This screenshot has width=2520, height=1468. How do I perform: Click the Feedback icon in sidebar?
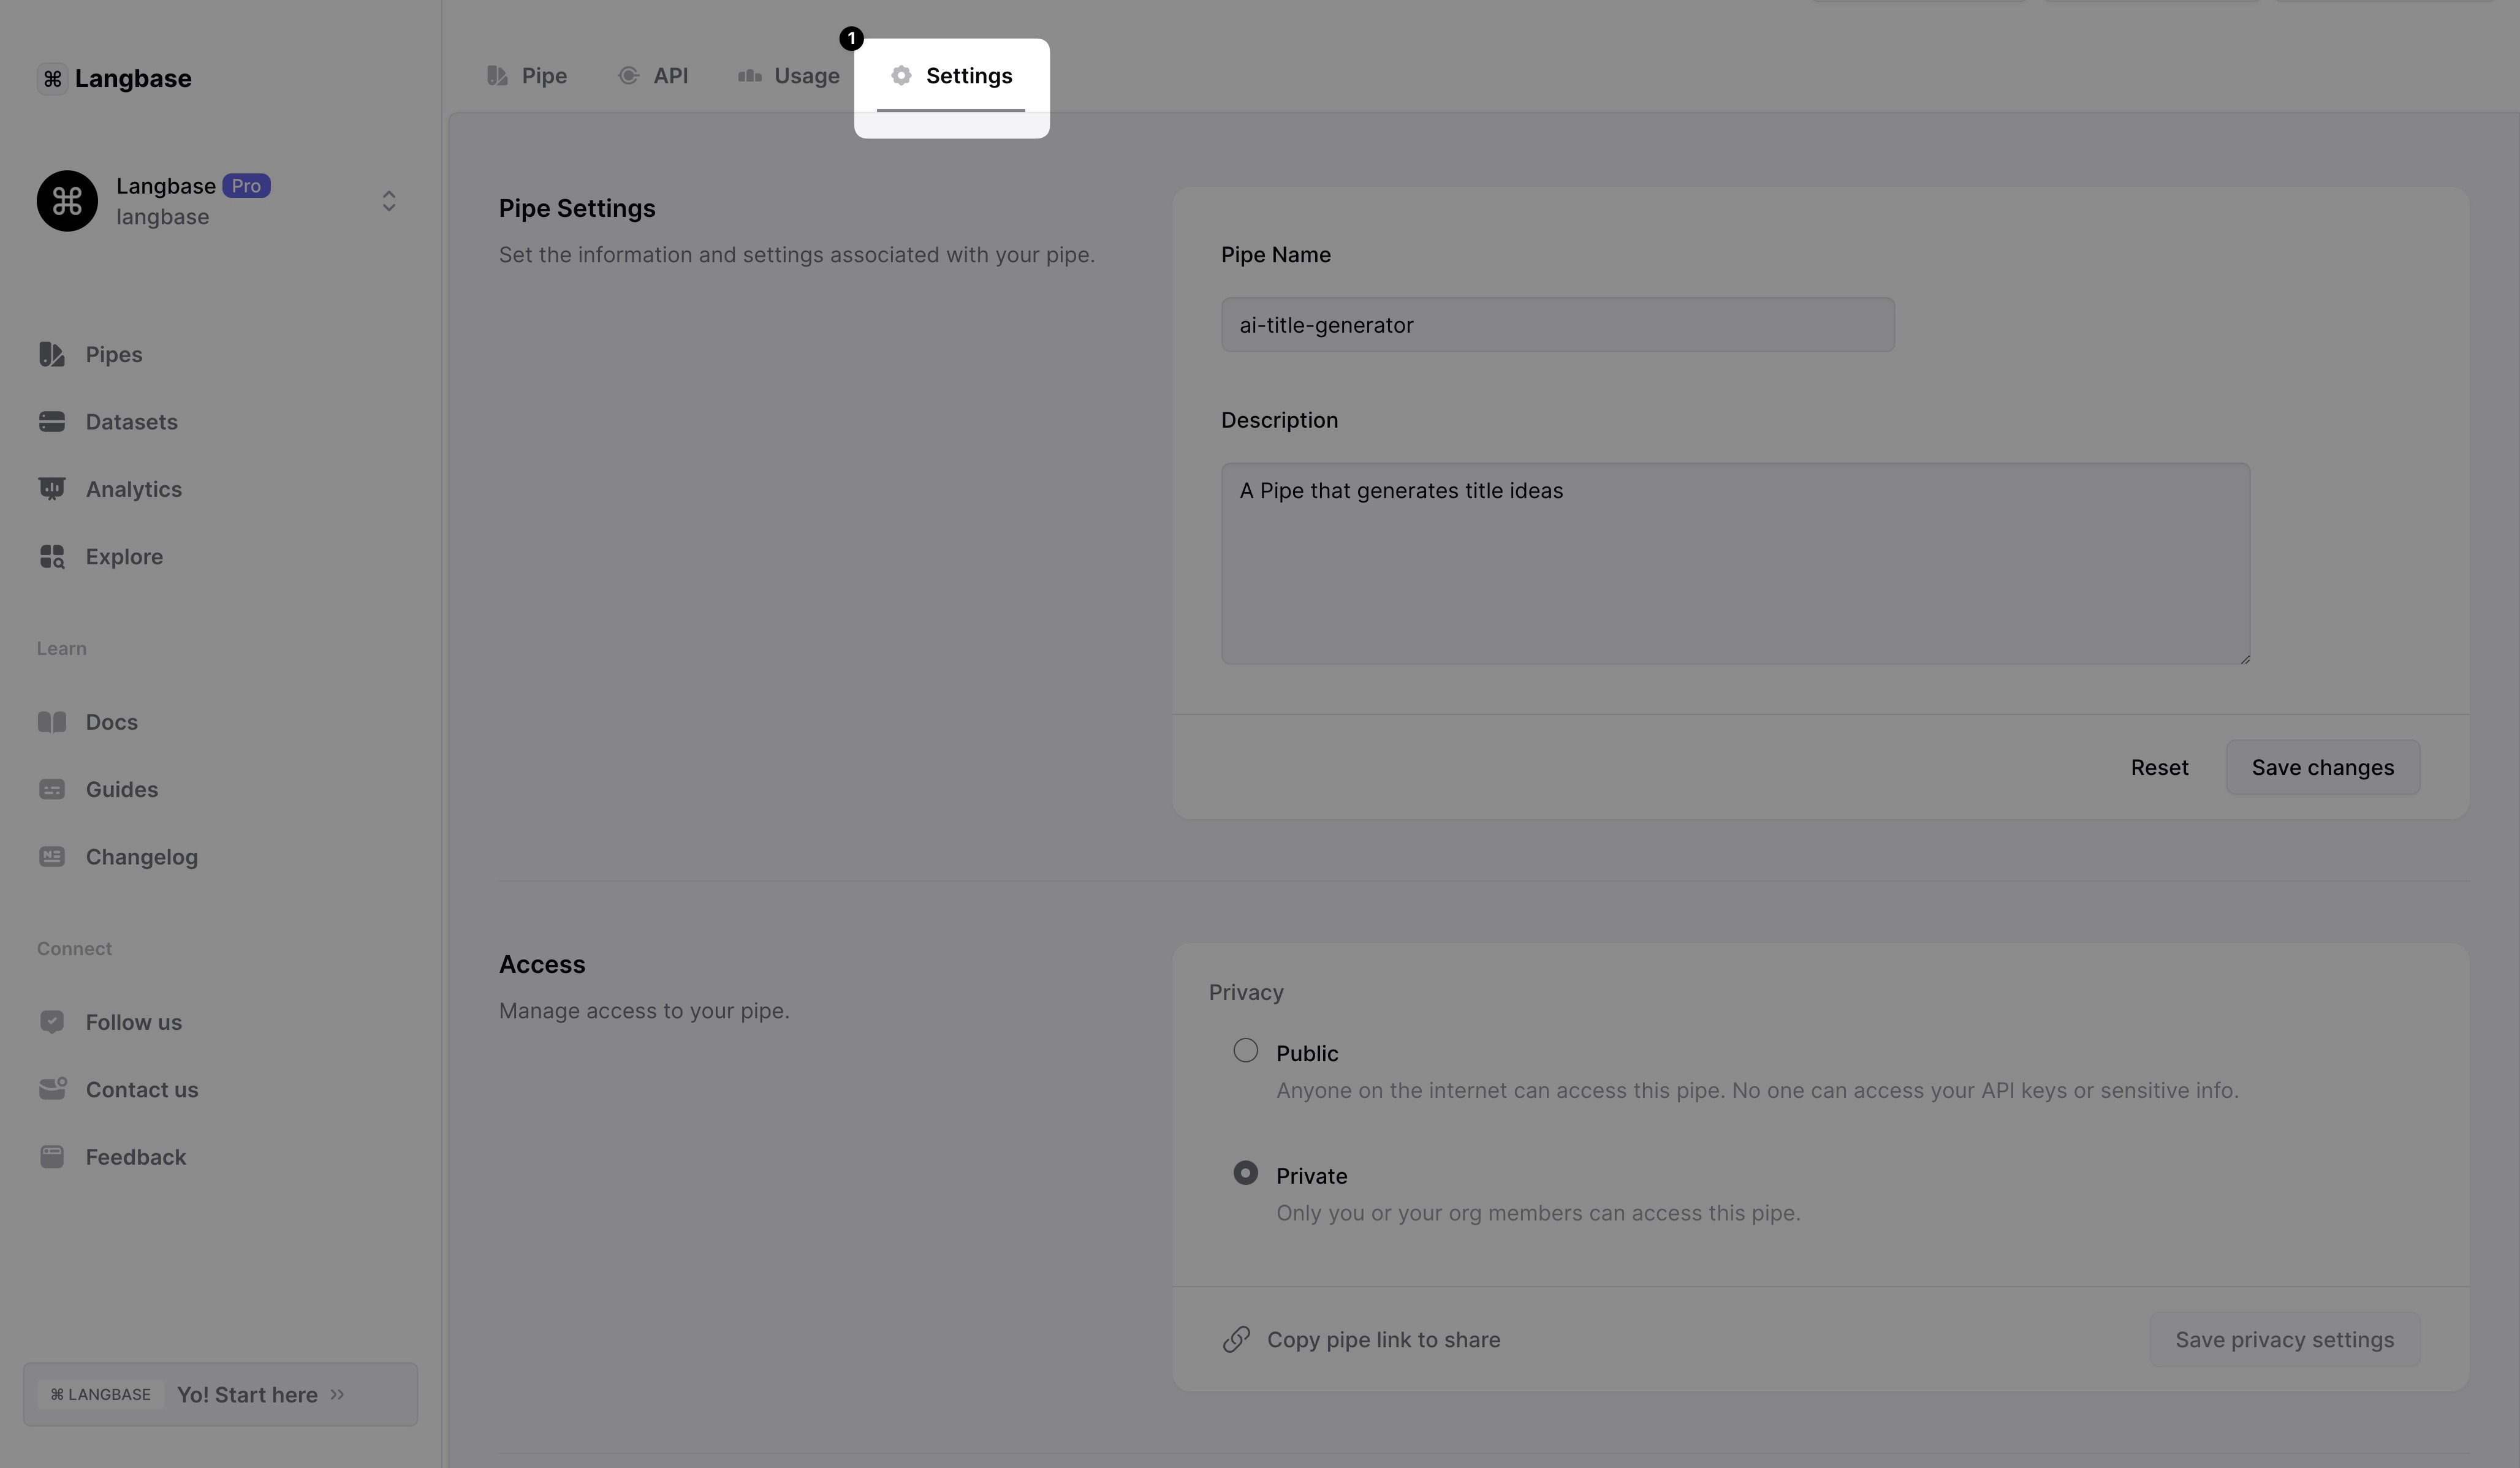click(52, 1157)
